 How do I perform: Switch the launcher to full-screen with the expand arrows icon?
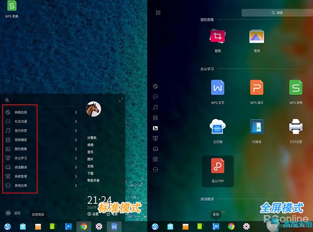tap(121, 100)
